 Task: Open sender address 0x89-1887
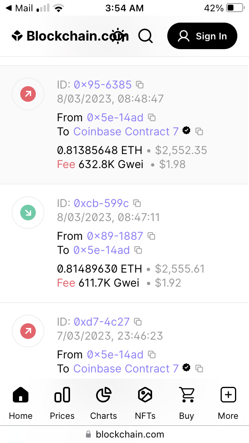[x=115, y=236]
